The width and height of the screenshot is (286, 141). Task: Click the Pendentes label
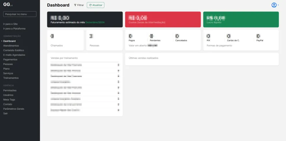point(155,40)
